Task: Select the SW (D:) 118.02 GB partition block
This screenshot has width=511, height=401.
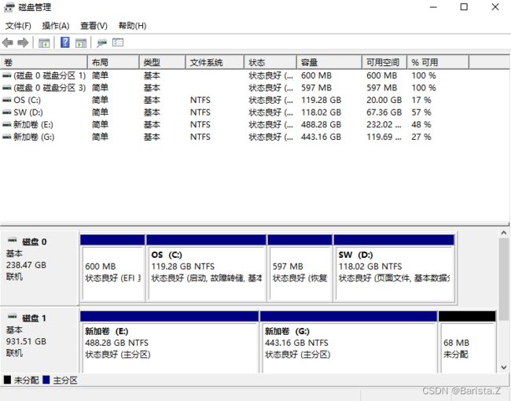Action: click(395, 268)
